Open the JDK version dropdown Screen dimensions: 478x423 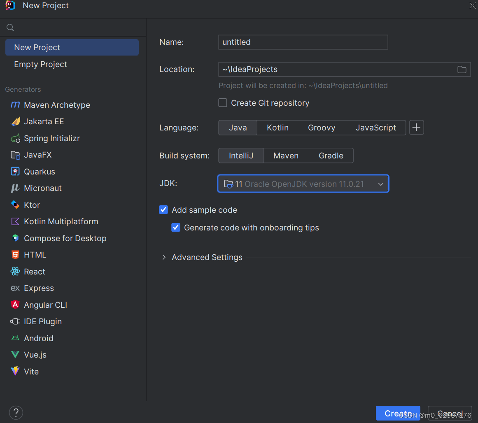click(x=380, y=184)
